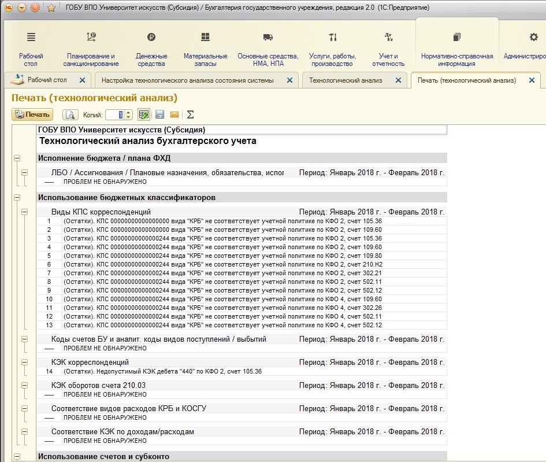Collapse the Исполнение бюджета / плана ФХД group
Viewport: 546px width, 462px height.
(16, 158)
